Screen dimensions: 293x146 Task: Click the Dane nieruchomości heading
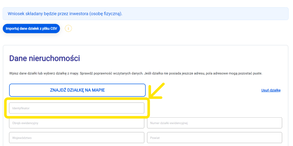(44, 58)
